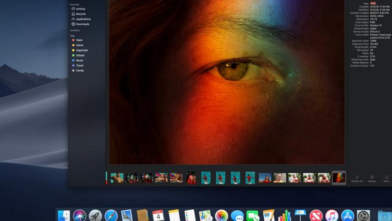392x221 pixels.
Task: Select the highlighted rainbow eye thumbnail
Action: [339, 178]
